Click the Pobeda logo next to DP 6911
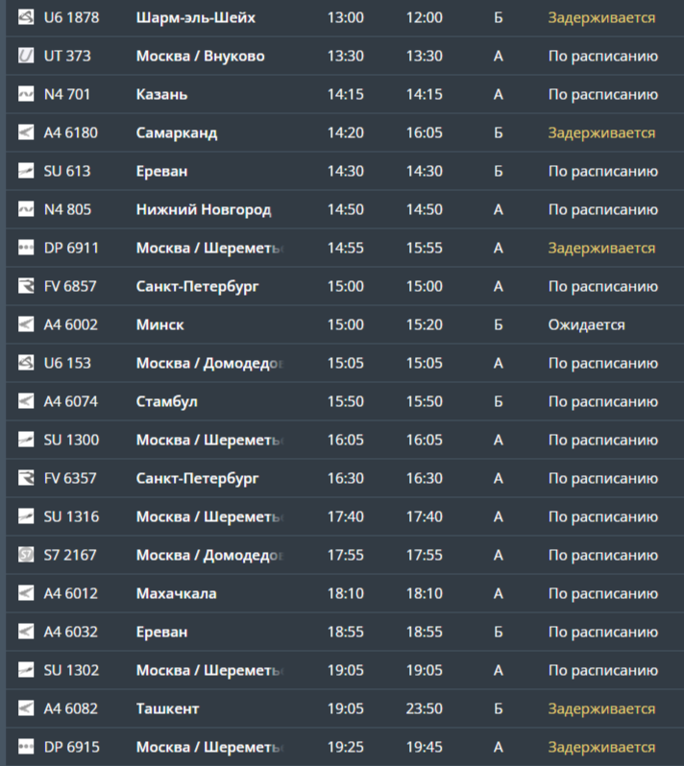This screenshot has height=766, width=684. [x=26, y=248]
